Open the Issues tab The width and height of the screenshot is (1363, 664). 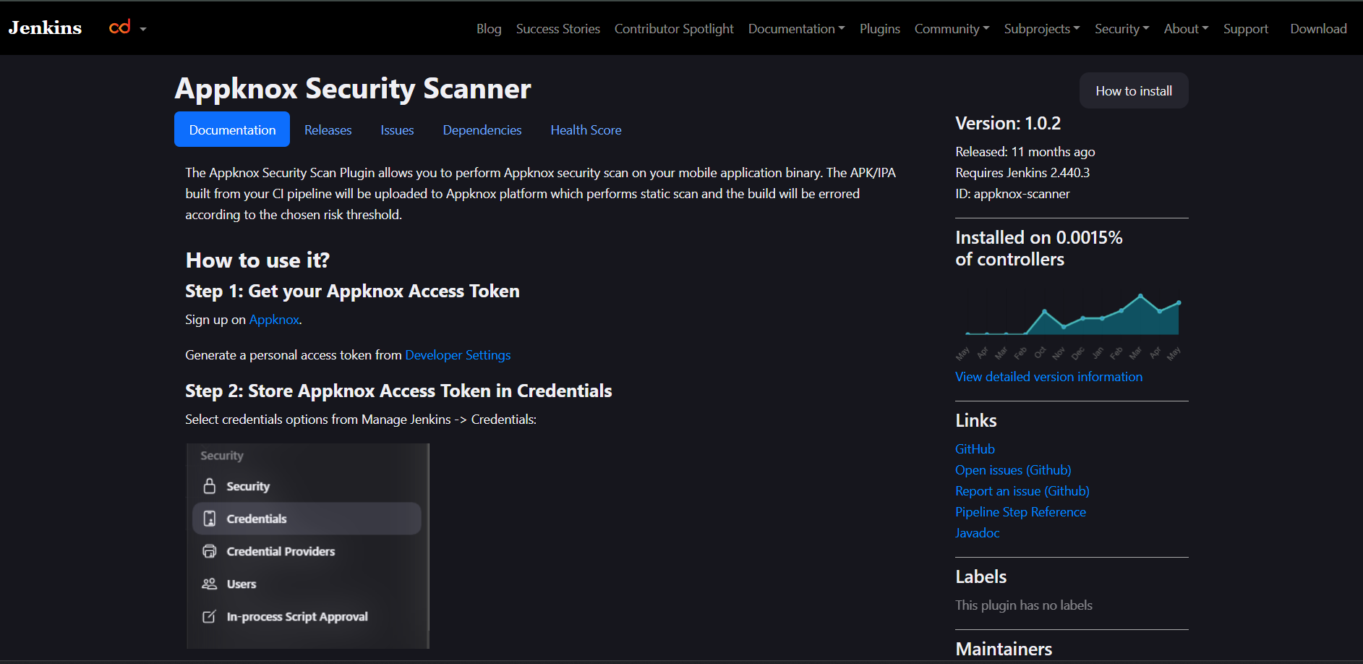[x=397, y=130]
